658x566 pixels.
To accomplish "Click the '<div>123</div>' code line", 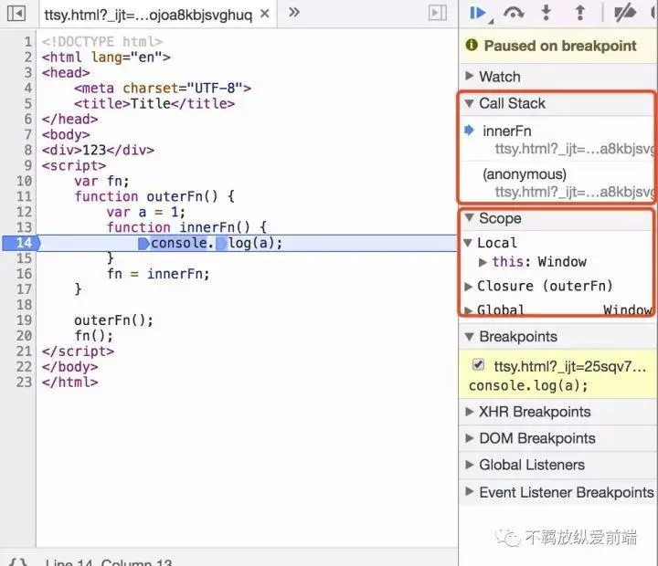I will (x=98, y=150).
